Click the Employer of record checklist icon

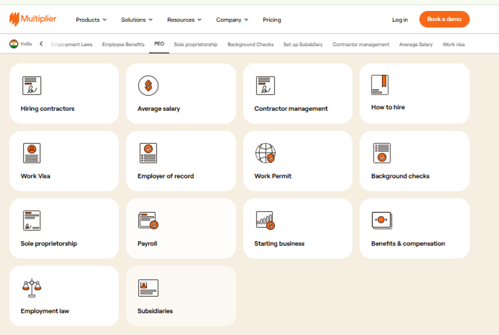[x=148, y=153]
